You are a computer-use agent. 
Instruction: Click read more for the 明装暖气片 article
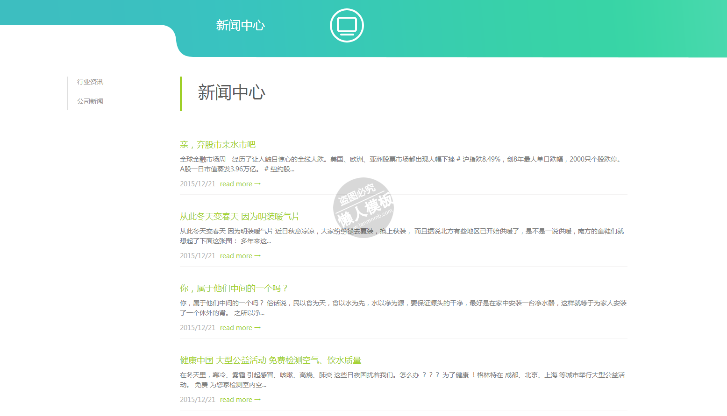240,256
